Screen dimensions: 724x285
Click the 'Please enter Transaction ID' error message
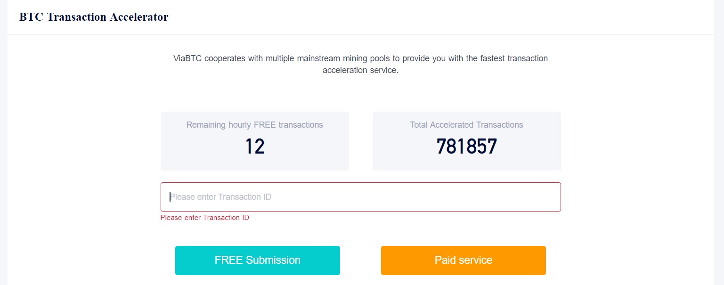205,218
